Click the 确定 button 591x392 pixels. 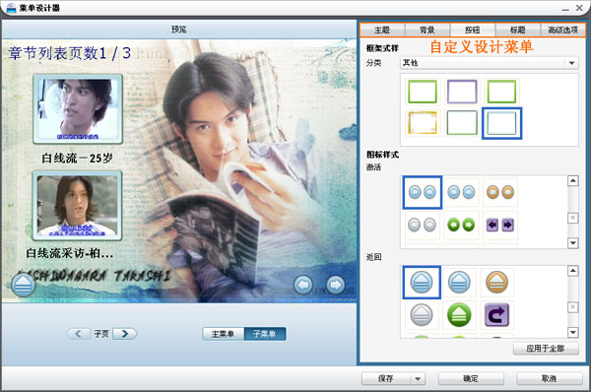[471, 379]
